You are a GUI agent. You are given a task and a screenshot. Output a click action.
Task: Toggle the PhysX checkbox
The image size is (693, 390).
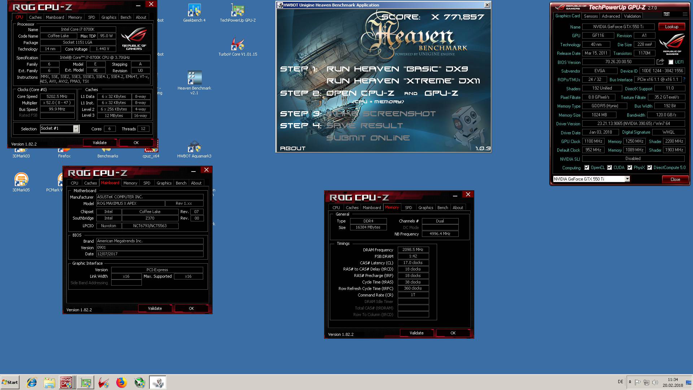tap(629, 168)
